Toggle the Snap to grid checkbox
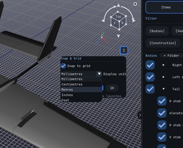The height and width of the screenshot is (148, 183). click(x=63, y=66)
